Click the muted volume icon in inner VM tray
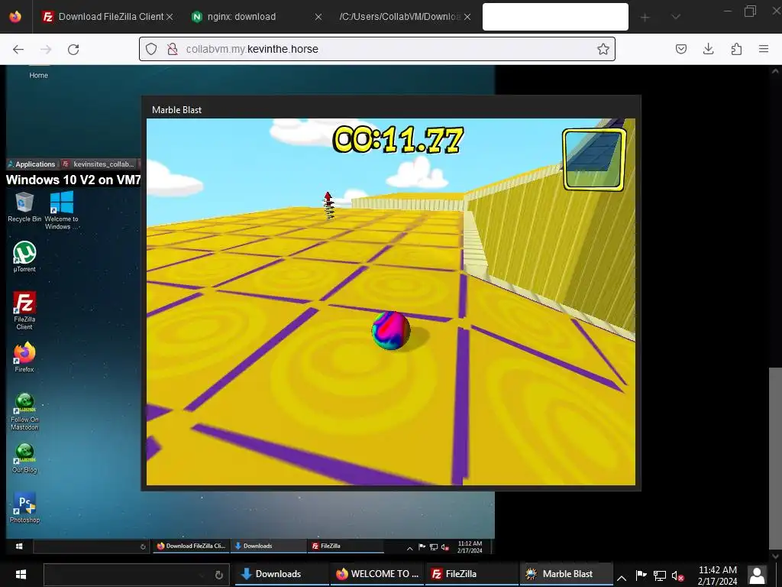This screenshot has height=587, width=782. coord(445,547)
